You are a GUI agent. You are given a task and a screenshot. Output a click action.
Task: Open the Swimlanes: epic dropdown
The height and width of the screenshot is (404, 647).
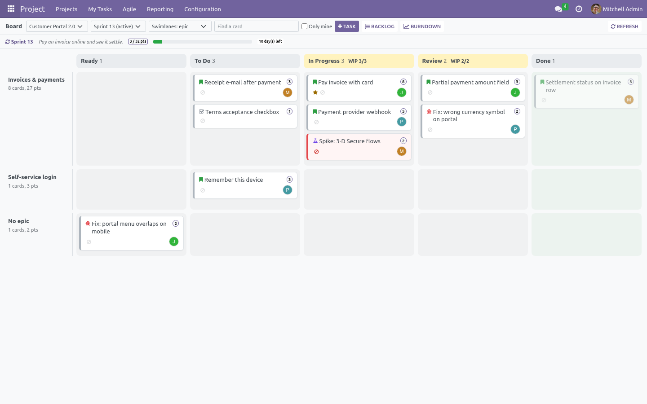pos(180,26)
